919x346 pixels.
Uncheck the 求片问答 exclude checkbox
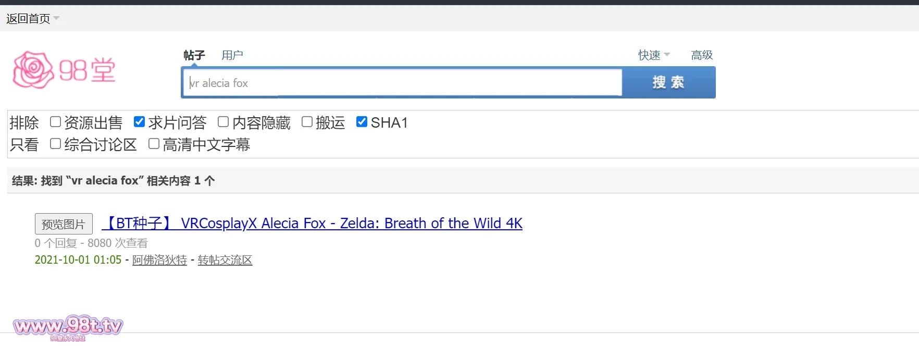tap(139, 122)
